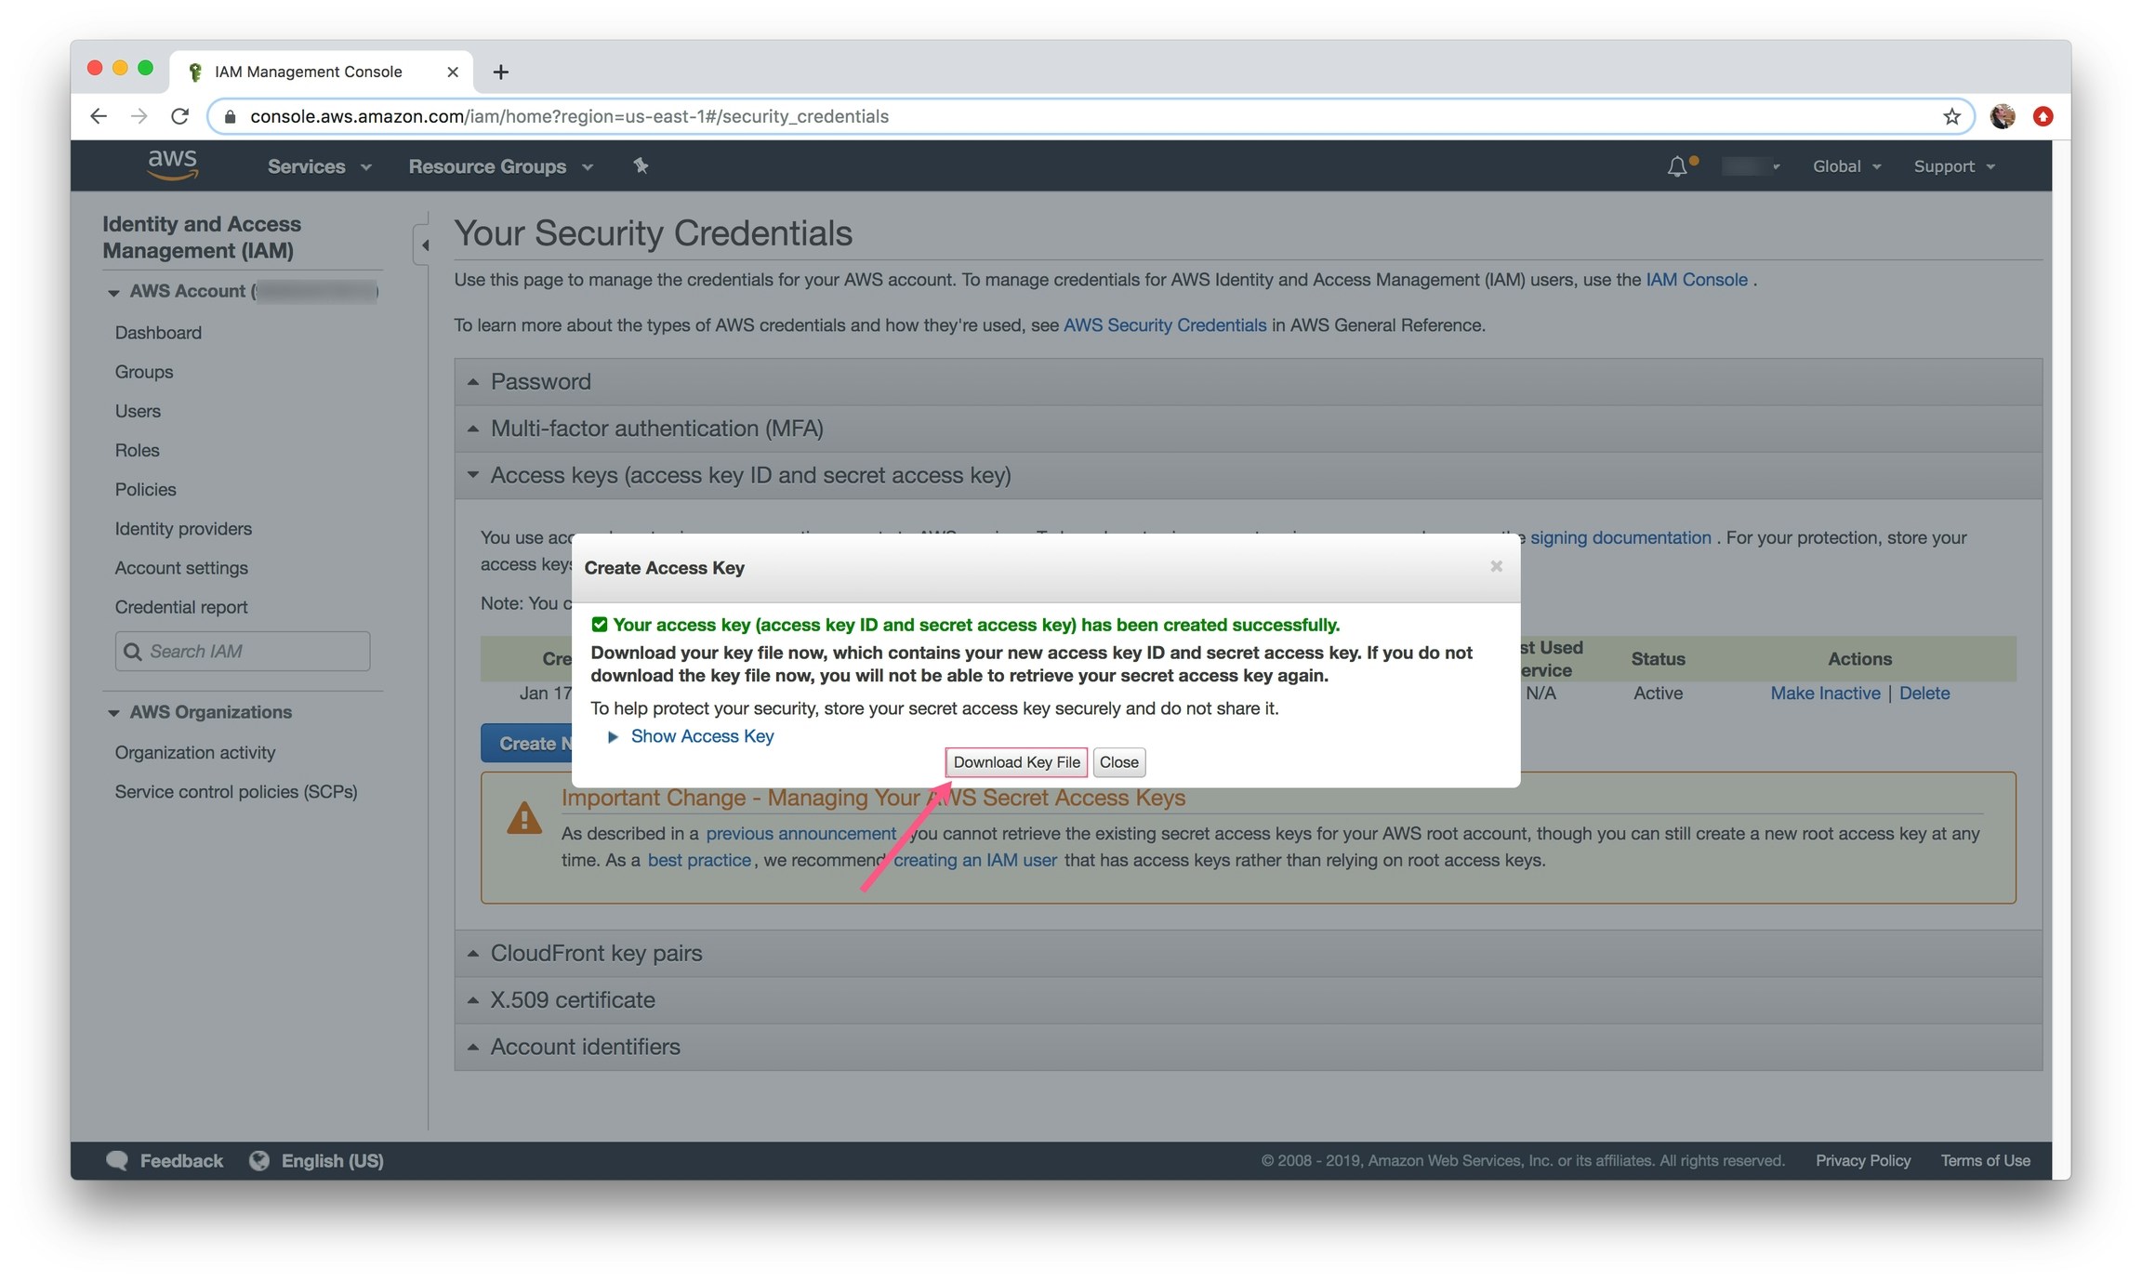Open a new browser tab
This screenshot has height=1281, width=2142.
[500, 72]
